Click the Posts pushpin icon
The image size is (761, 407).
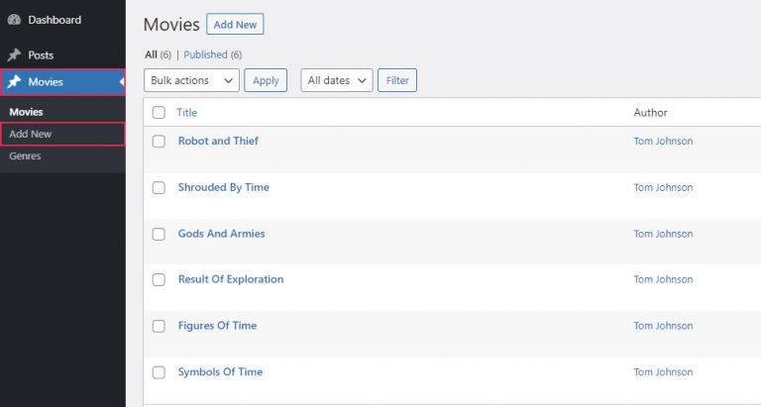pos(14,55)
